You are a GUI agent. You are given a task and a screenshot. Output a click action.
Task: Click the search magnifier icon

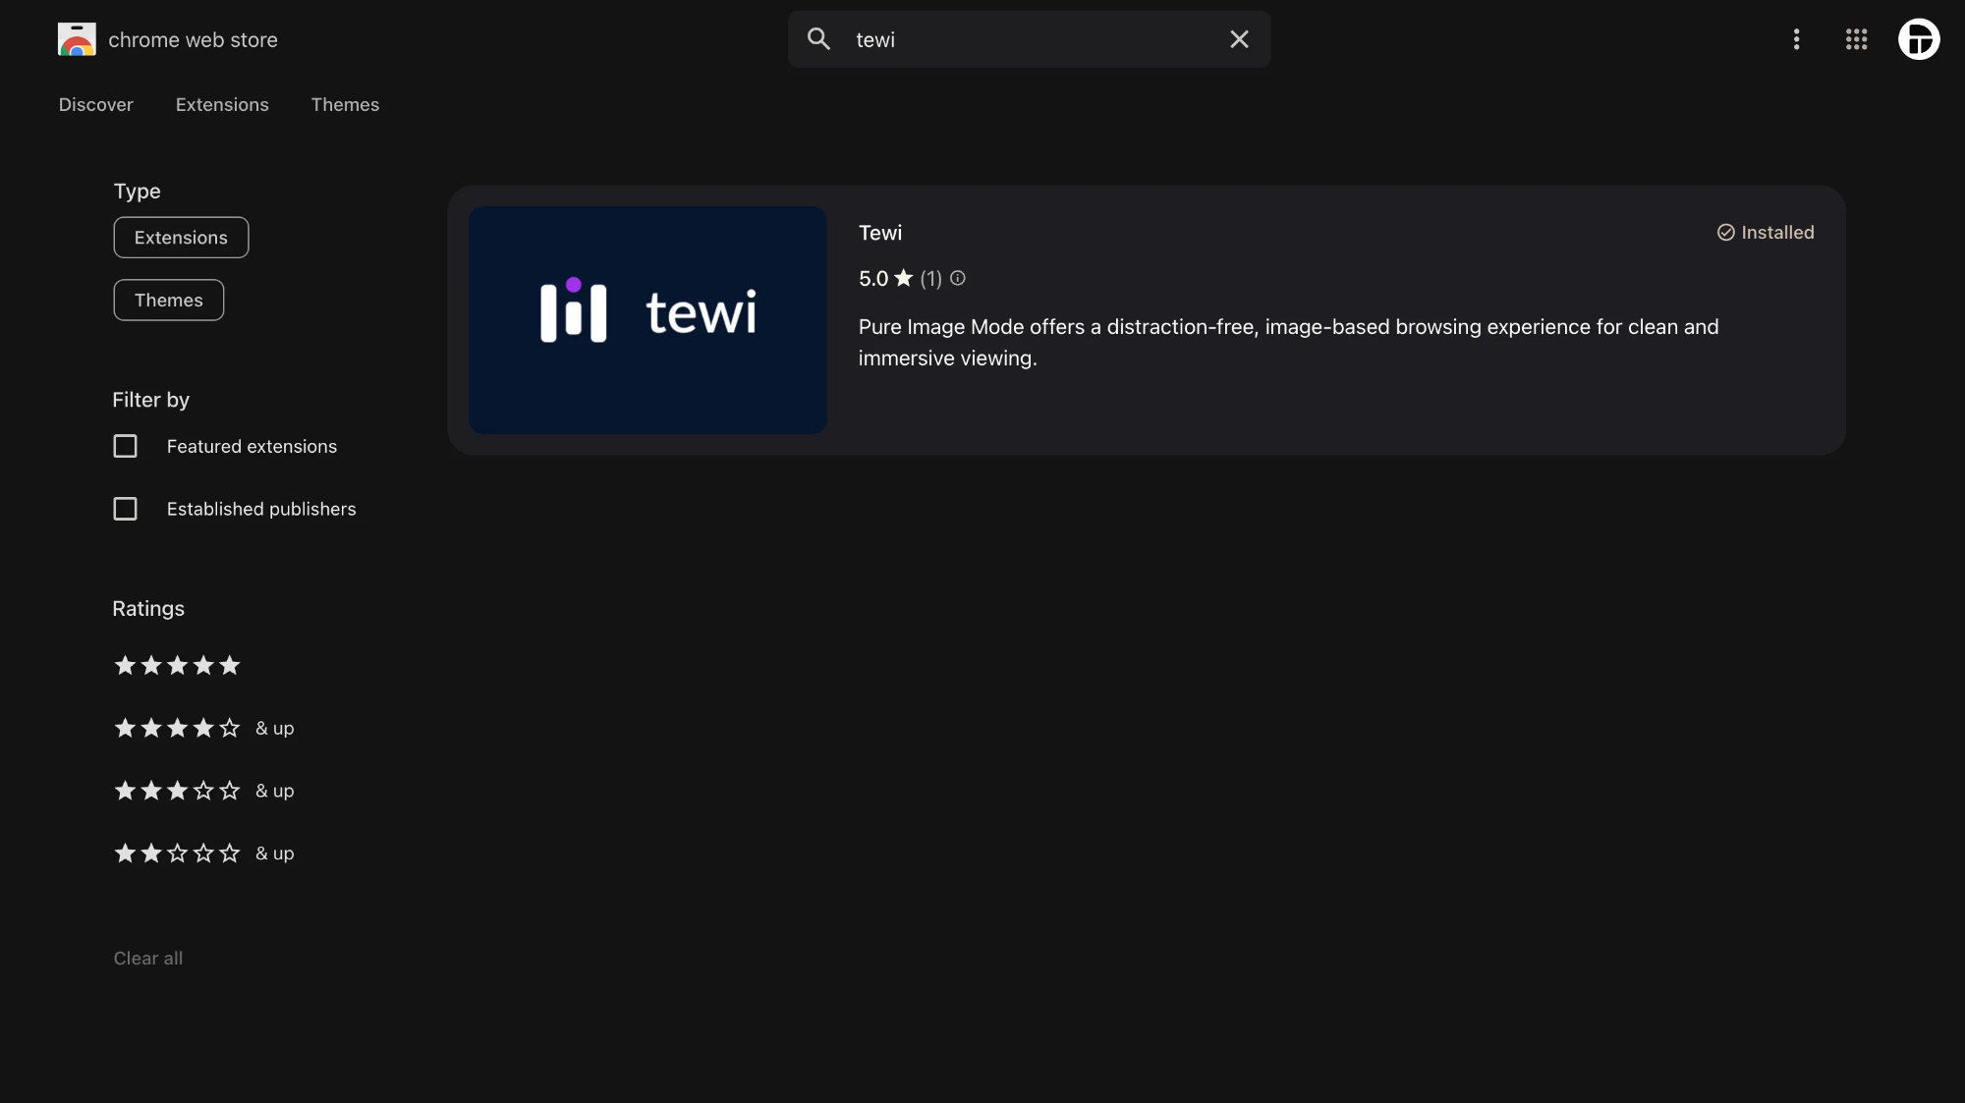coord(818,39)
